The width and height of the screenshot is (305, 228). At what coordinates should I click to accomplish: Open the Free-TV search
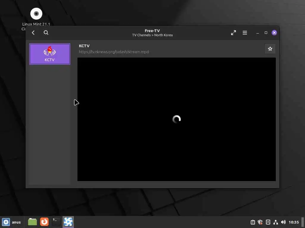click(x=46, y=33)
